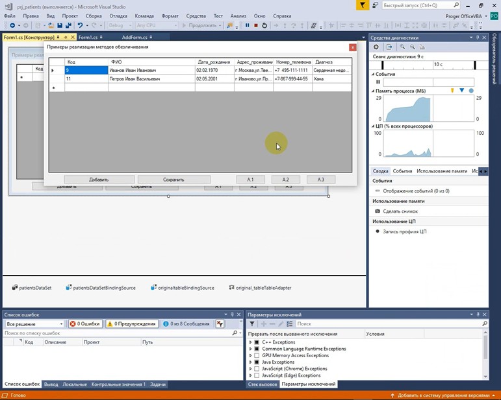Pause execution using the Break All icon
Image resolution: width=501 pixels, height=400 pixels.
(247, 26)
